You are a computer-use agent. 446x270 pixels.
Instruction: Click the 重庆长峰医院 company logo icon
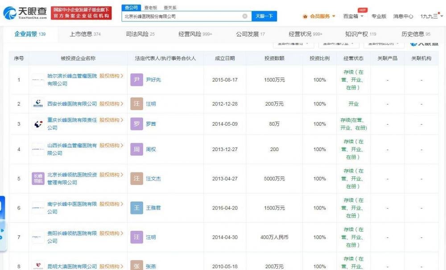(38, 124)
